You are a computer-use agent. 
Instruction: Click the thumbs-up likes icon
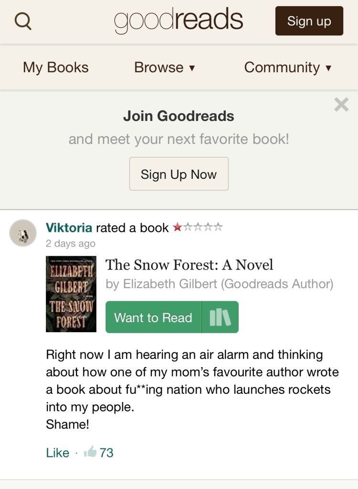(90, 452)
